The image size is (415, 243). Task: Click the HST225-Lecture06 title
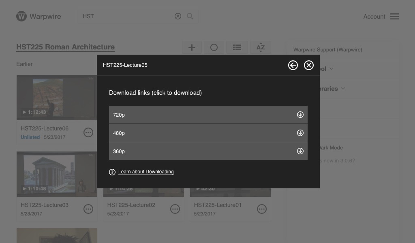tap(45, 128)
